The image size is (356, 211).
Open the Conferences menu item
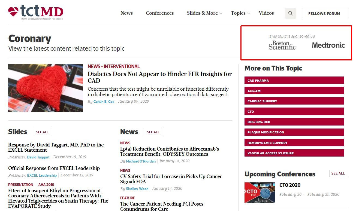[x=160, y=13]
